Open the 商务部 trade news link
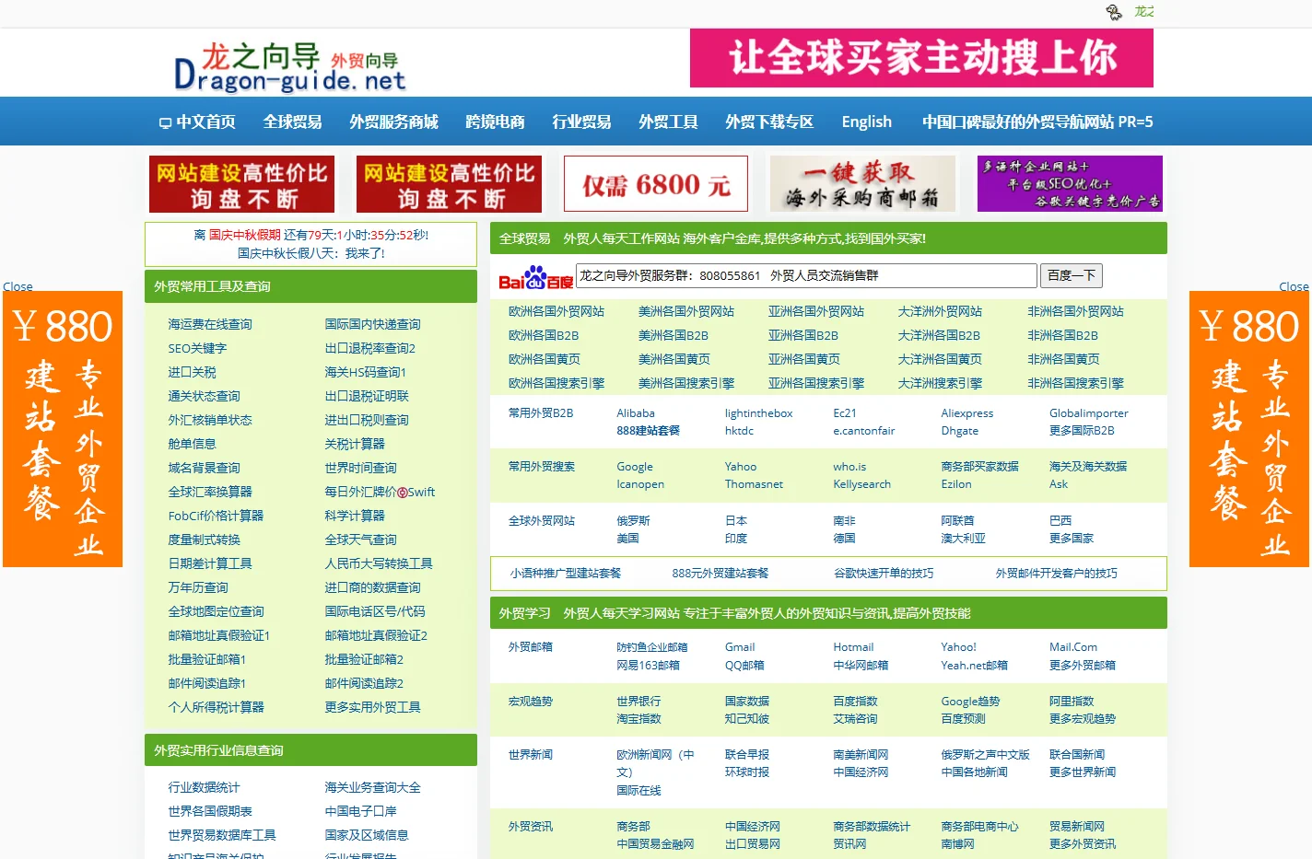Screen dimensions: 1312x859 click(x=633, y=826)
